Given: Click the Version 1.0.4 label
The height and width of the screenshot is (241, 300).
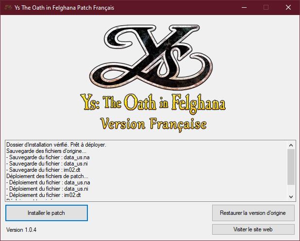Looking at the screenshot, I should (21, 229).
